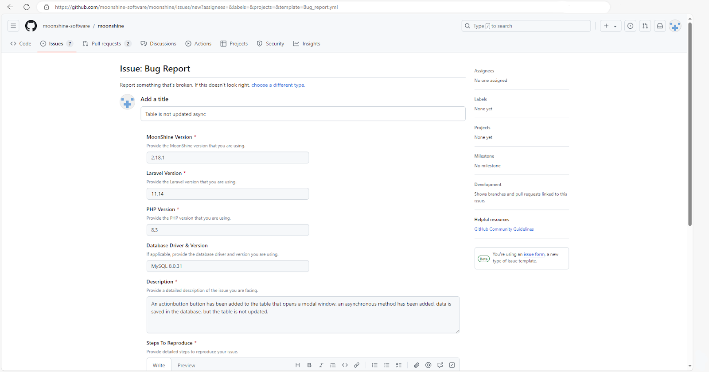This screenshot has width=709, height=372.
Task: Open the Labels sidebar section
Action: click(481, 99)
